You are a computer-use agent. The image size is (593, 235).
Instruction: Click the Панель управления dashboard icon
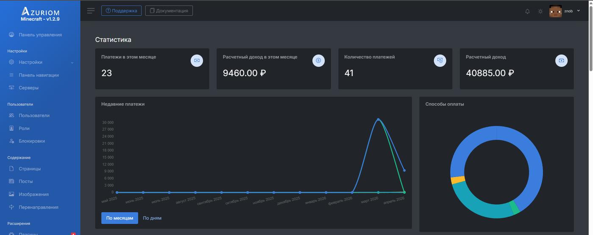[11, 35]
